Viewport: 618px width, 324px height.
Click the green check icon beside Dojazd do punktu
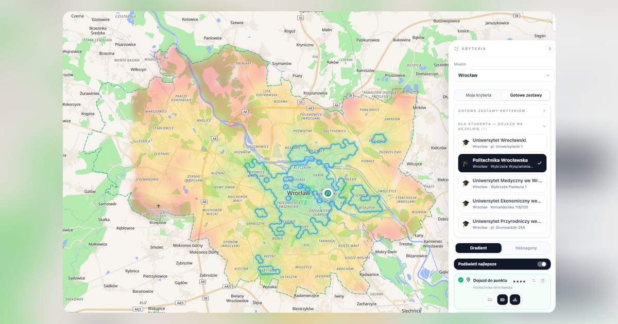(460, 280)
